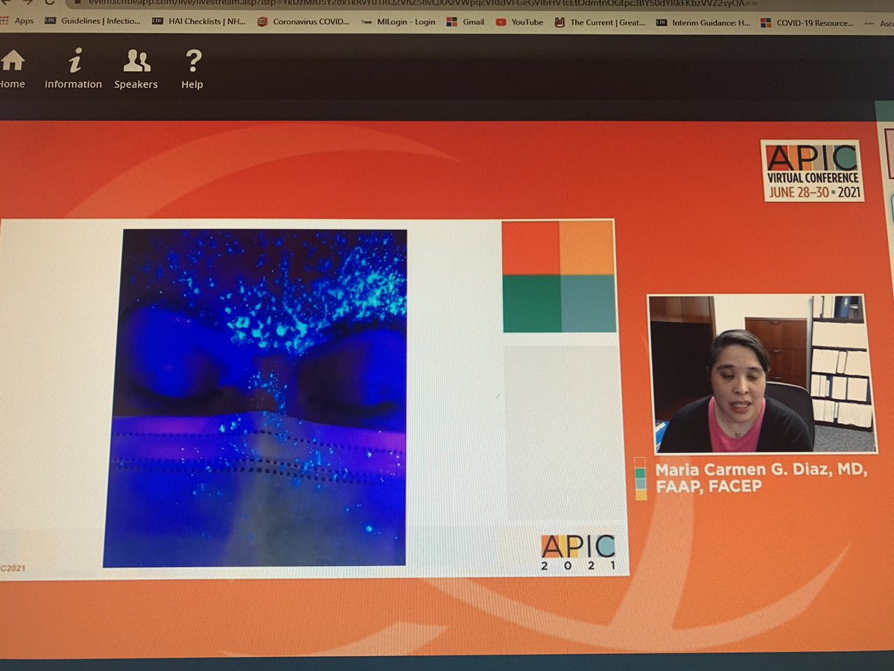Viewport: 894px width, 671px height.
Task: Open the Coronavirus COVID bookmark
Action: click(x=303, y=22)
